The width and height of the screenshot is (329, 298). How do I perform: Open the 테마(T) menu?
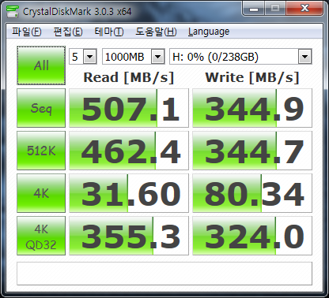pyautogui.click(x=109, y=32)
